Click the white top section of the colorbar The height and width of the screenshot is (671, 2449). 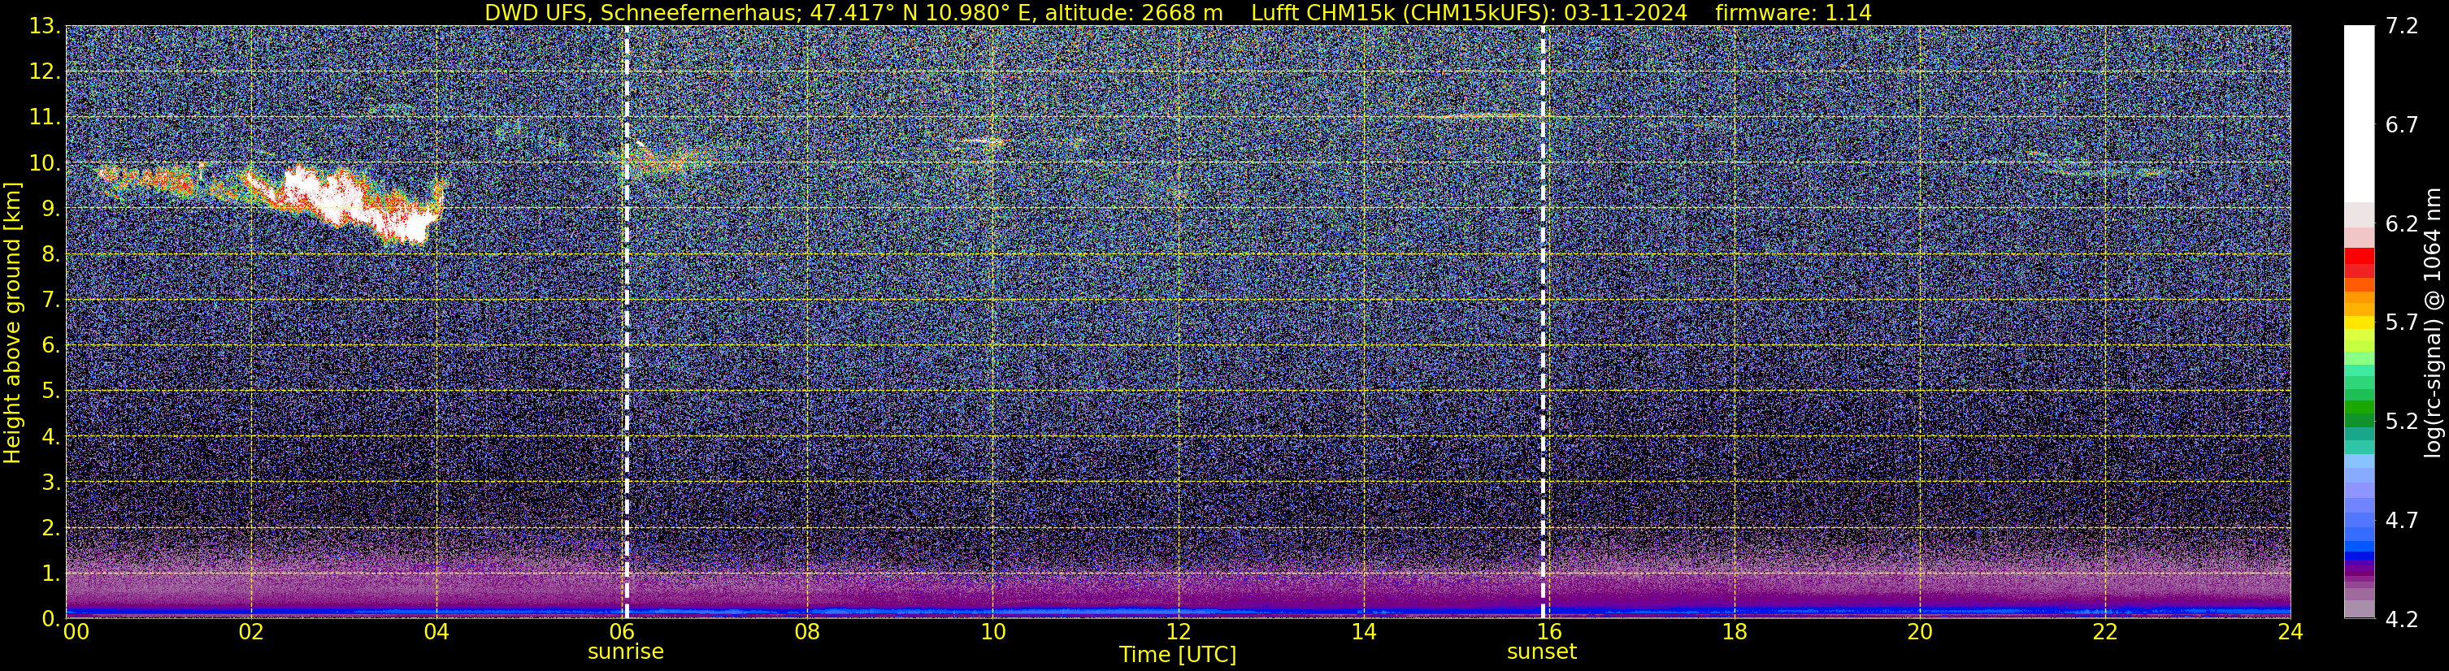pos(2359,114)
